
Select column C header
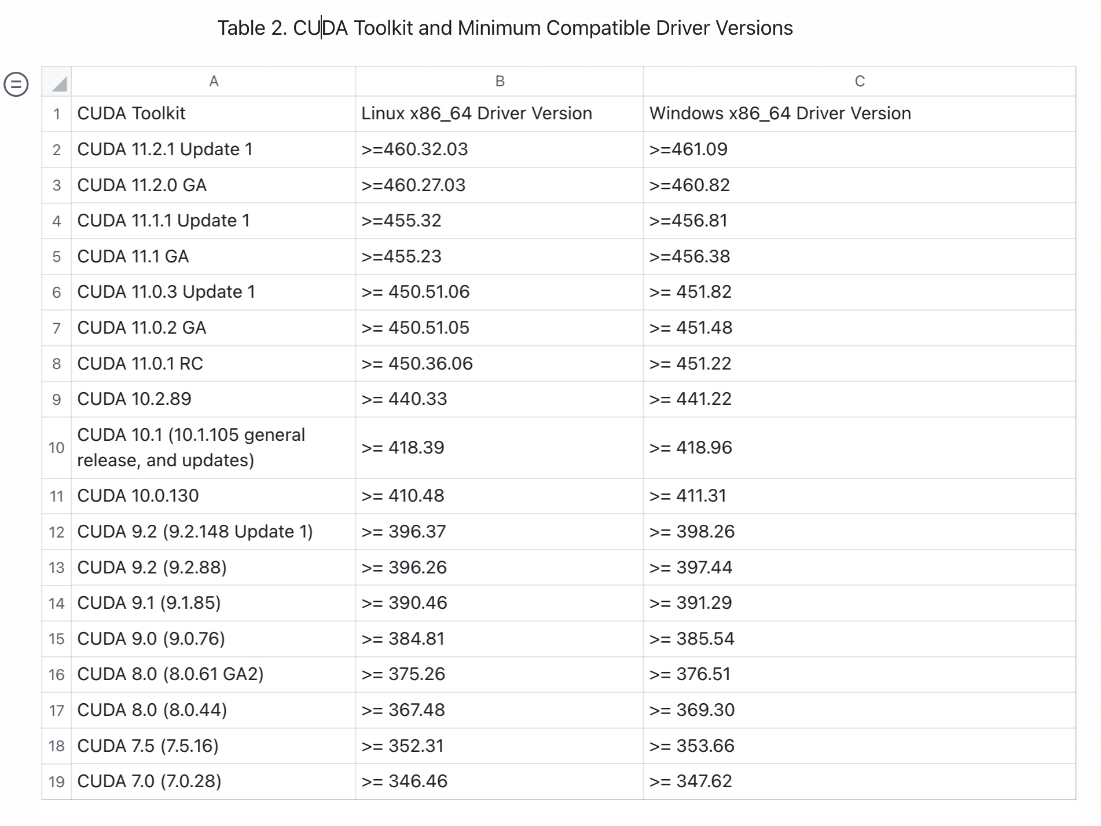tap(859, 82)
